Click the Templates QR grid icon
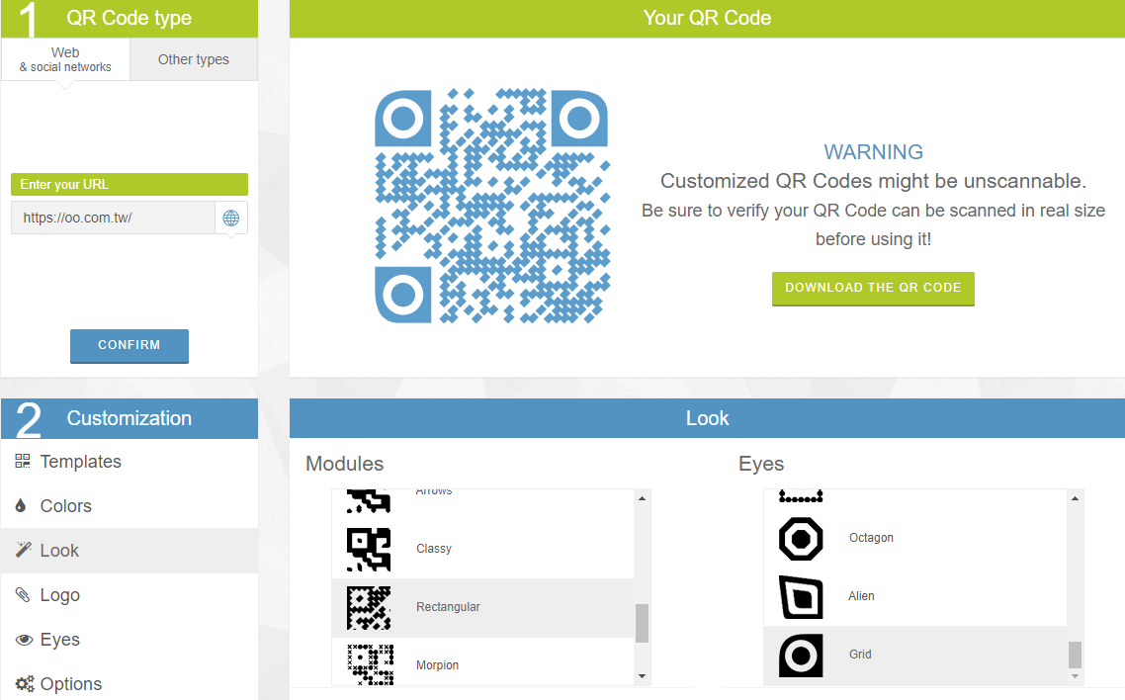The width and height of the screenshot is (1125, 700). point(23,461)
